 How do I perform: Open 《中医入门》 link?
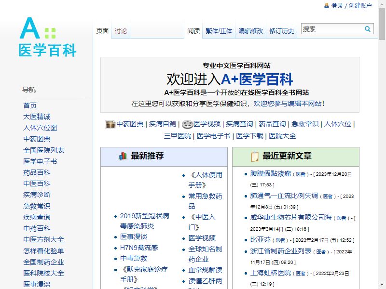[202, 222]
